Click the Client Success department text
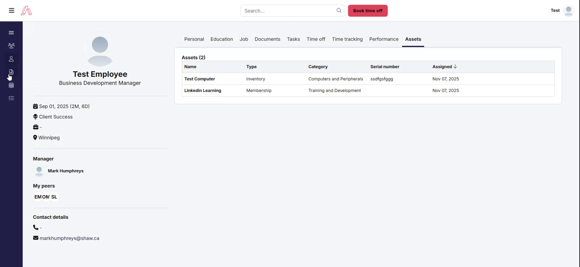580x267 pixels. (x=56, y=117)
